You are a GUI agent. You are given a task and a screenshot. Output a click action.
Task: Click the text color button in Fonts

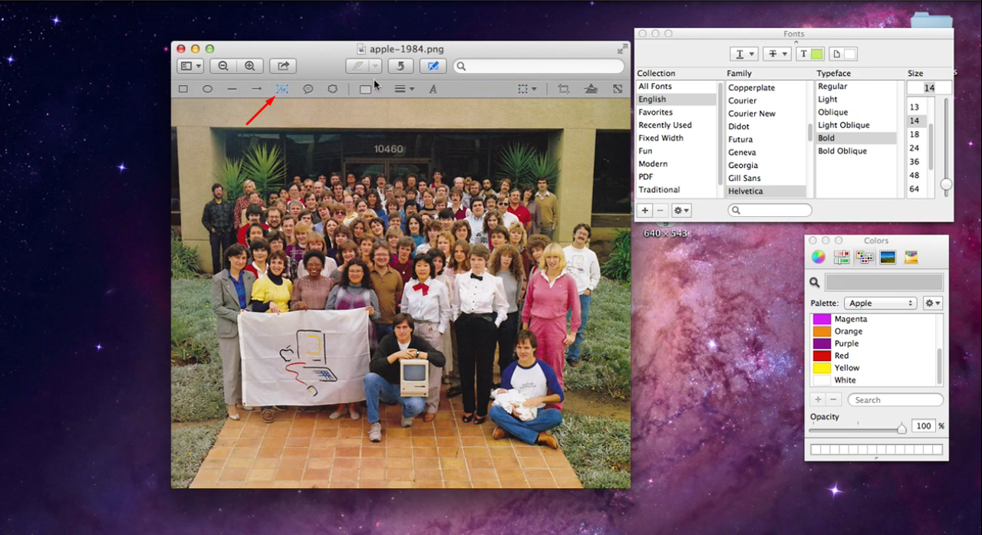tap(810, 54)
